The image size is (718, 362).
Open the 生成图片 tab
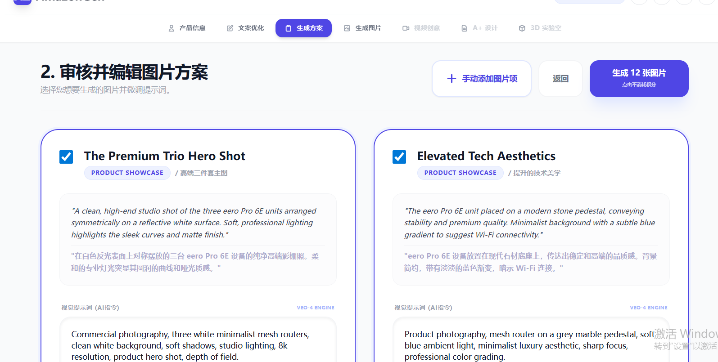[362, 28]
